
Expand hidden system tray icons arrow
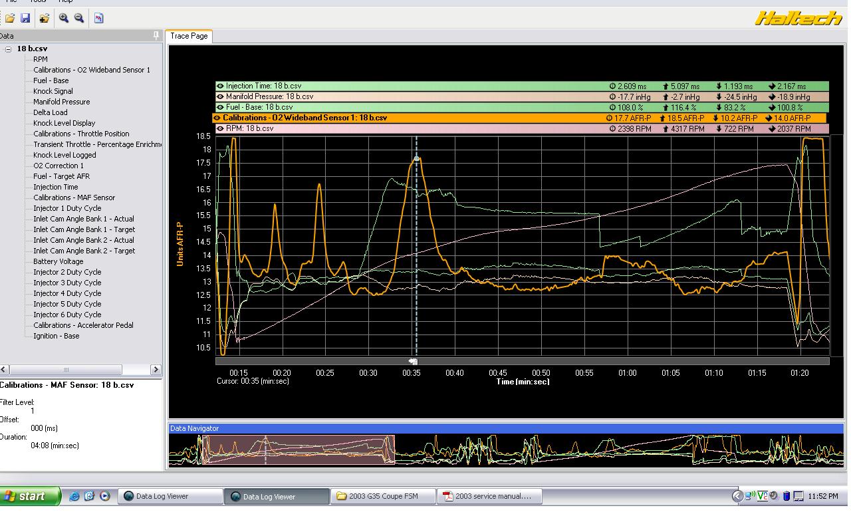(x=737, y=496)
